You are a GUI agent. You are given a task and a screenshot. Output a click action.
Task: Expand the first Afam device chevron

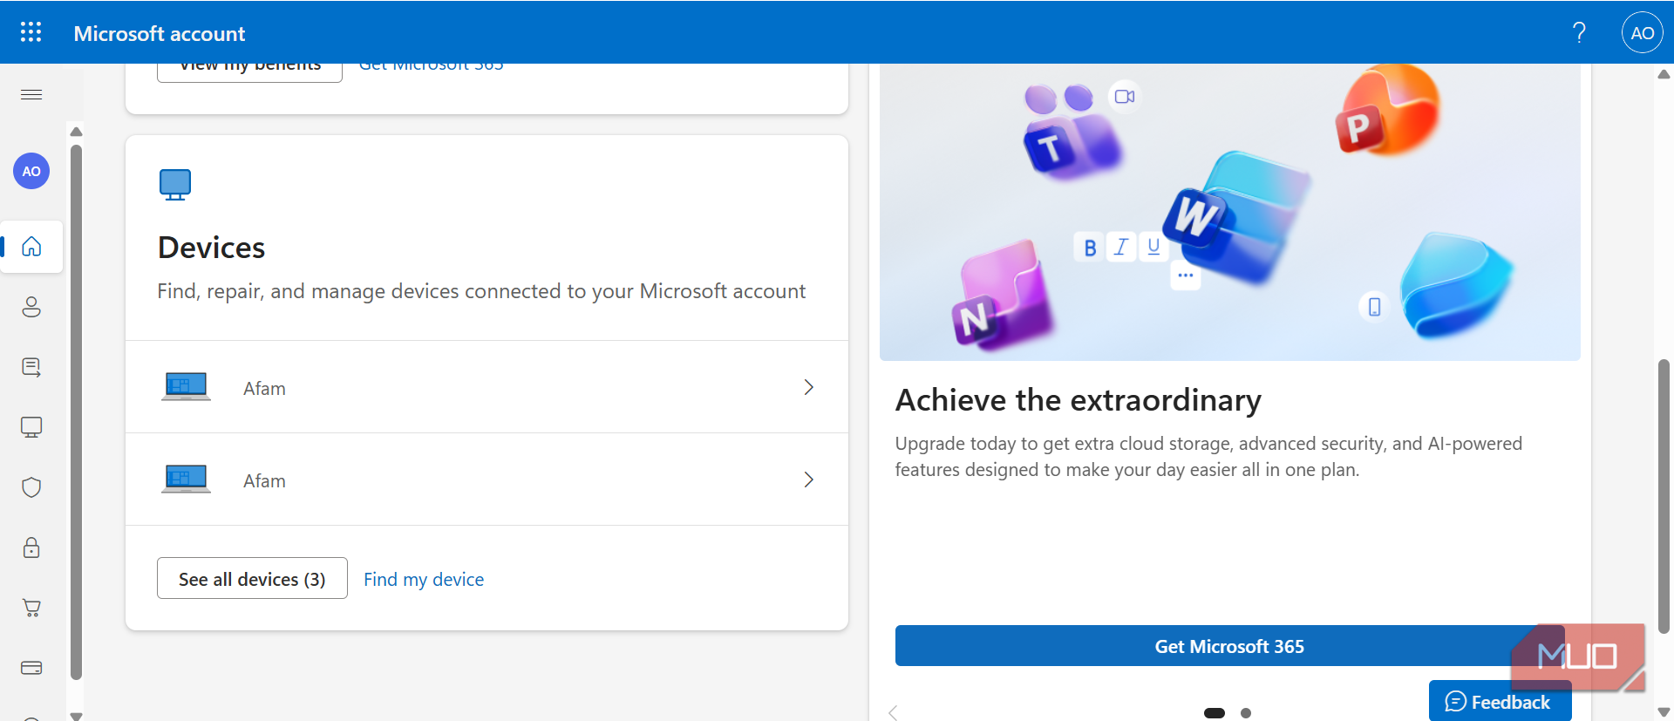click(809, 387)
